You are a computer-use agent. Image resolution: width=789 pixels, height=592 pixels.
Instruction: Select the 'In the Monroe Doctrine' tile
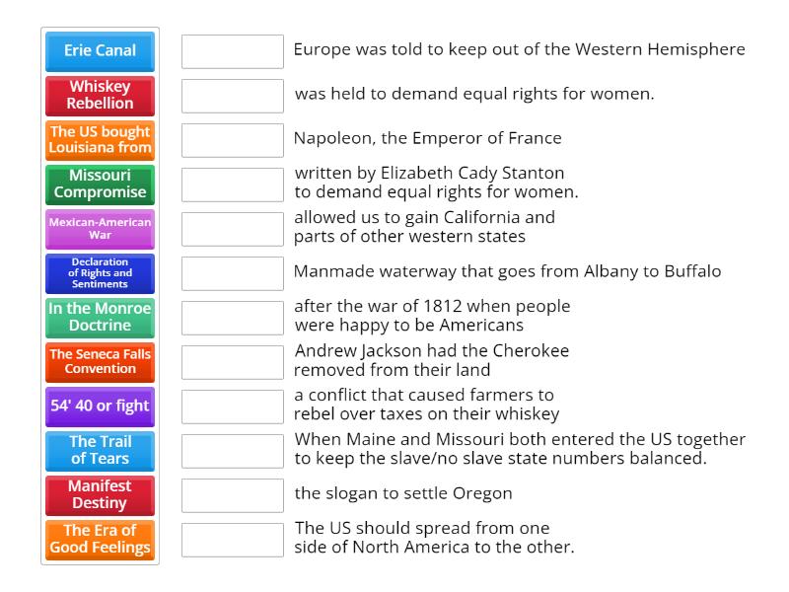(x=100, y=317)
